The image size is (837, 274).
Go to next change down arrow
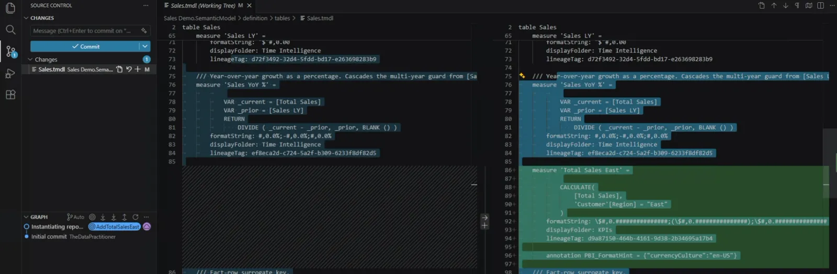786,6
